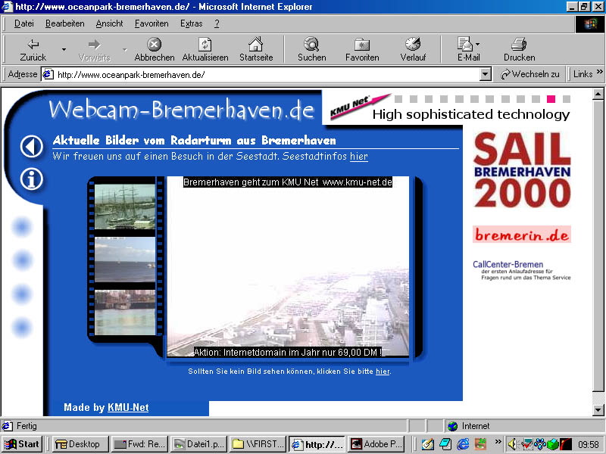
Task: Click the main webcam image of Bremerhaven
Action: coord(288,266)
